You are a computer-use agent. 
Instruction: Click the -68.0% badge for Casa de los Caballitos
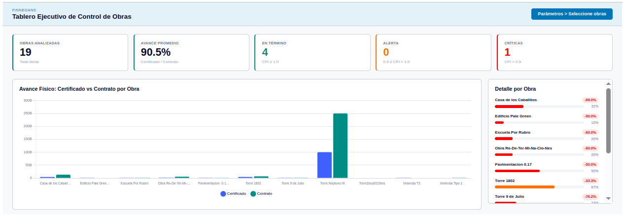point(590,100)
